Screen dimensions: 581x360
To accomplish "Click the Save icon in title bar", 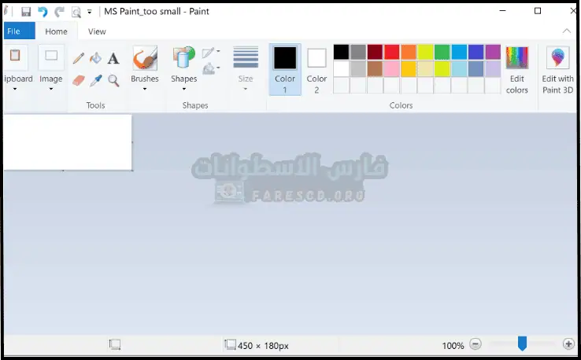I will tap(26, 12).
